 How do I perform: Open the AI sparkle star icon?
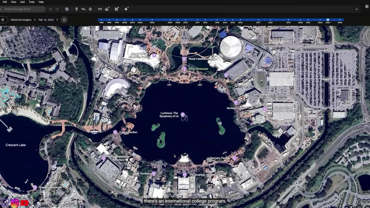(x=126, y=9)
